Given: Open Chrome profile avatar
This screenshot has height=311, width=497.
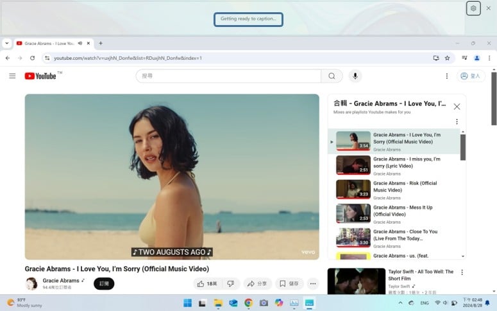Looking at the screenshot, I should click(x=476, y=58).
